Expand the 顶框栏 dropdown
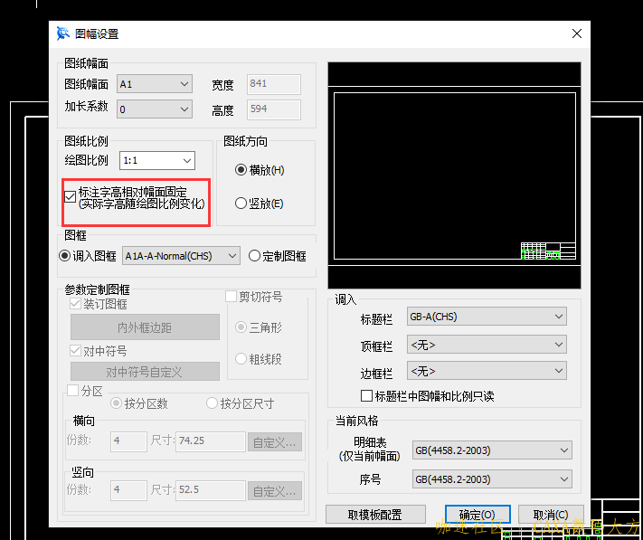 (x=487, y=345)
